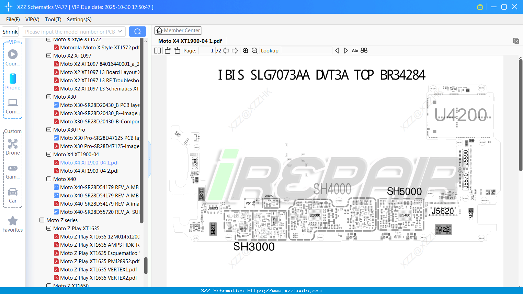Collapse the Moto Z Play XT1635 folder
Image resolution: width=523 pixels, height=294 pixels.
(49, 228)
